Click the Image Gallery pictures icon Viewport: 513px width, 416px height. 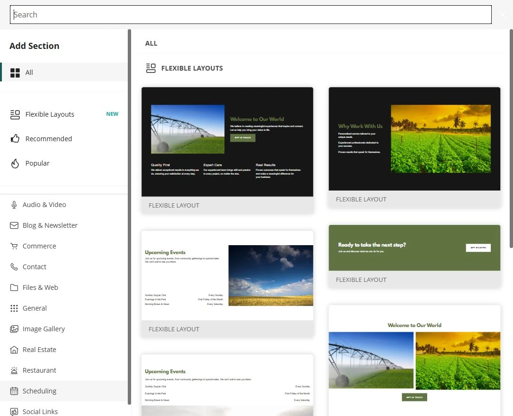coord(14,329)
